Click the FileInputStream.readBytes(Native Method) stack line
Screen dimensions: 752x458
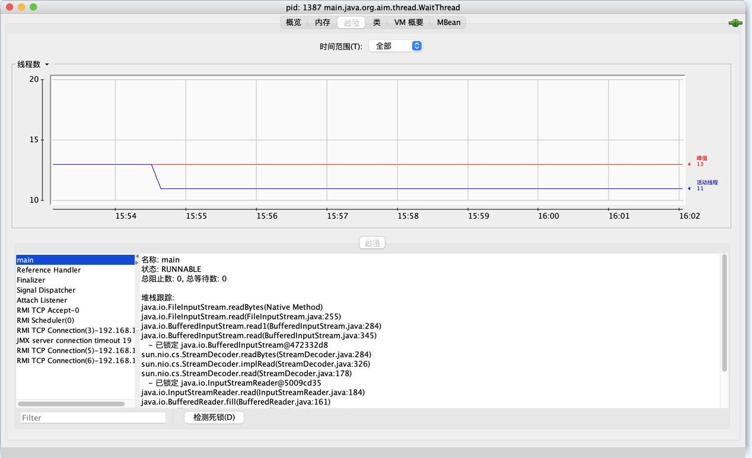coord(232,307)
